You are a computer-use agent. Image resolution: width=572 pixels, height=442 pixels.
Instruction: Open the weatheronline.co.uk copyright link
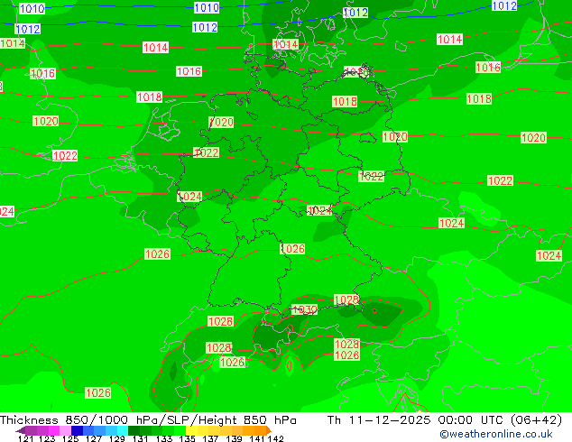[x=495, y=434]
